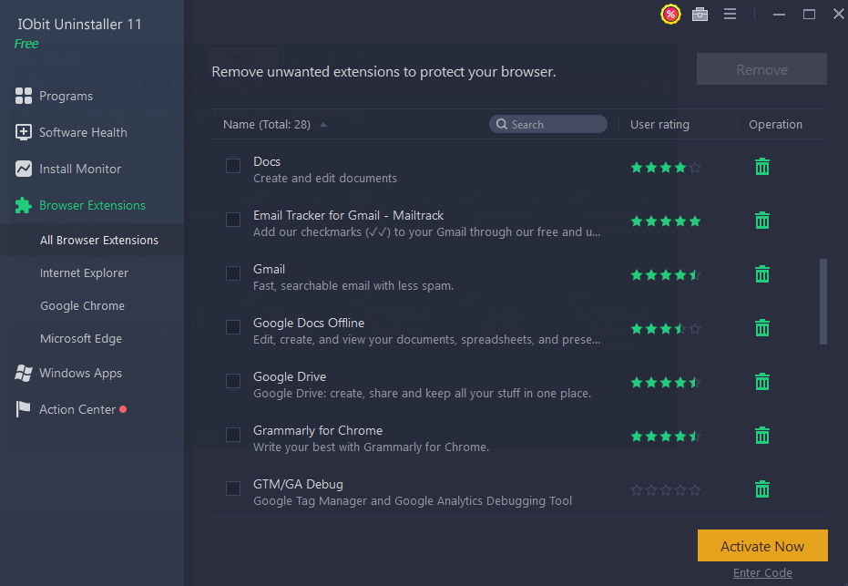Image resolution: width=848 pixels, height=586 pixels.
Task: Click the Google Drive extension name
Action: click(x=290, y=376)
